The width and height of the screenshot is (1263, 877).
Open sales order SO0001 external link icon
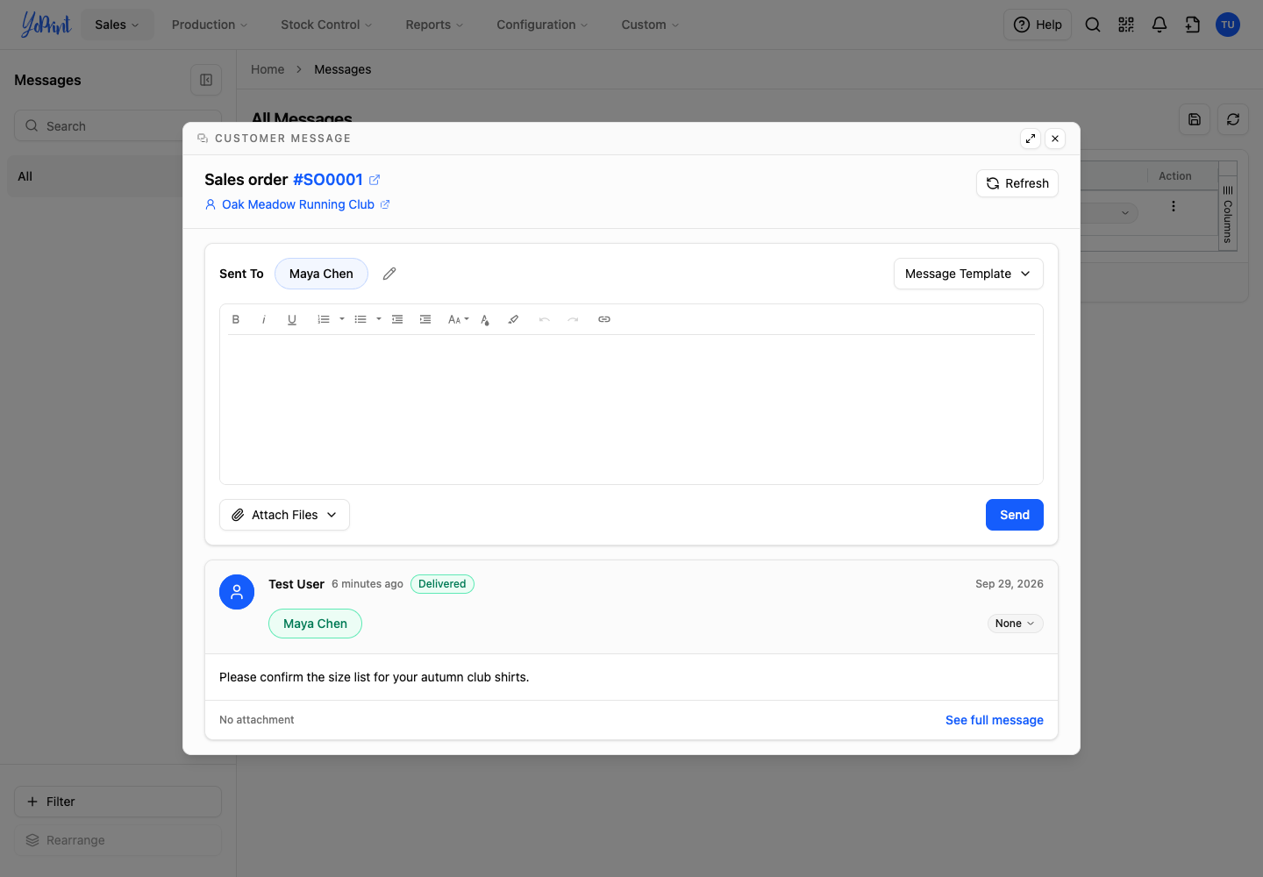point(375,180)
